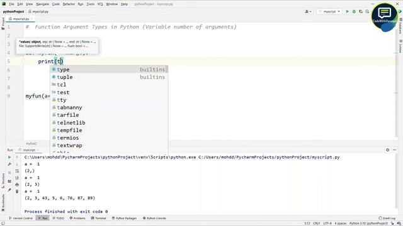This screenshot has height=226, width=403.
Task: Open the Python Packages tool window
Action: click(x=125, y=218)
